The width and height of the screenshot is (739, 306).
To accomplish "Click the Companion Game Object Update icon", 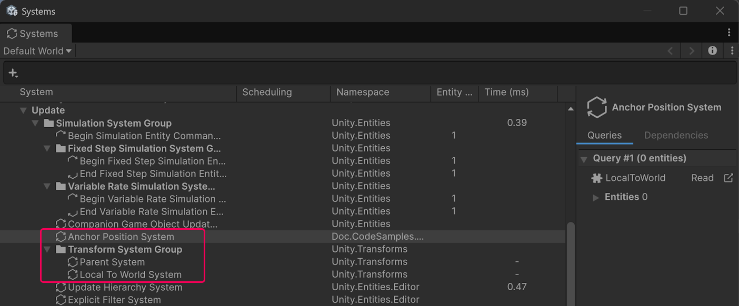I will coord(61,224).
